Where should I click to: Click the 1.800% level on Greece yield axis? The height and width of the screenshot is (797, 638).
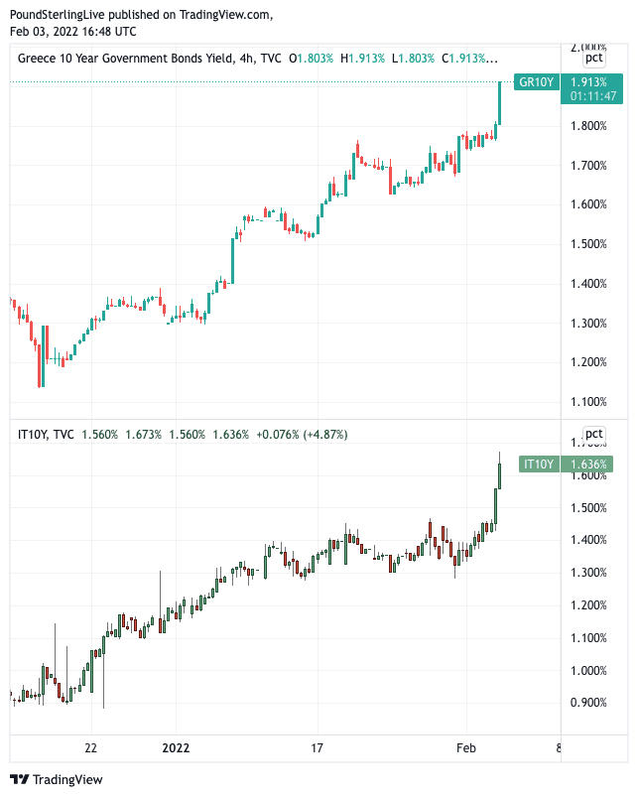(x=588, y=126)
